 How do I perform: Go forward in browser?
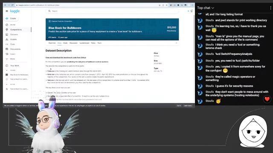(x=9, y=5)
